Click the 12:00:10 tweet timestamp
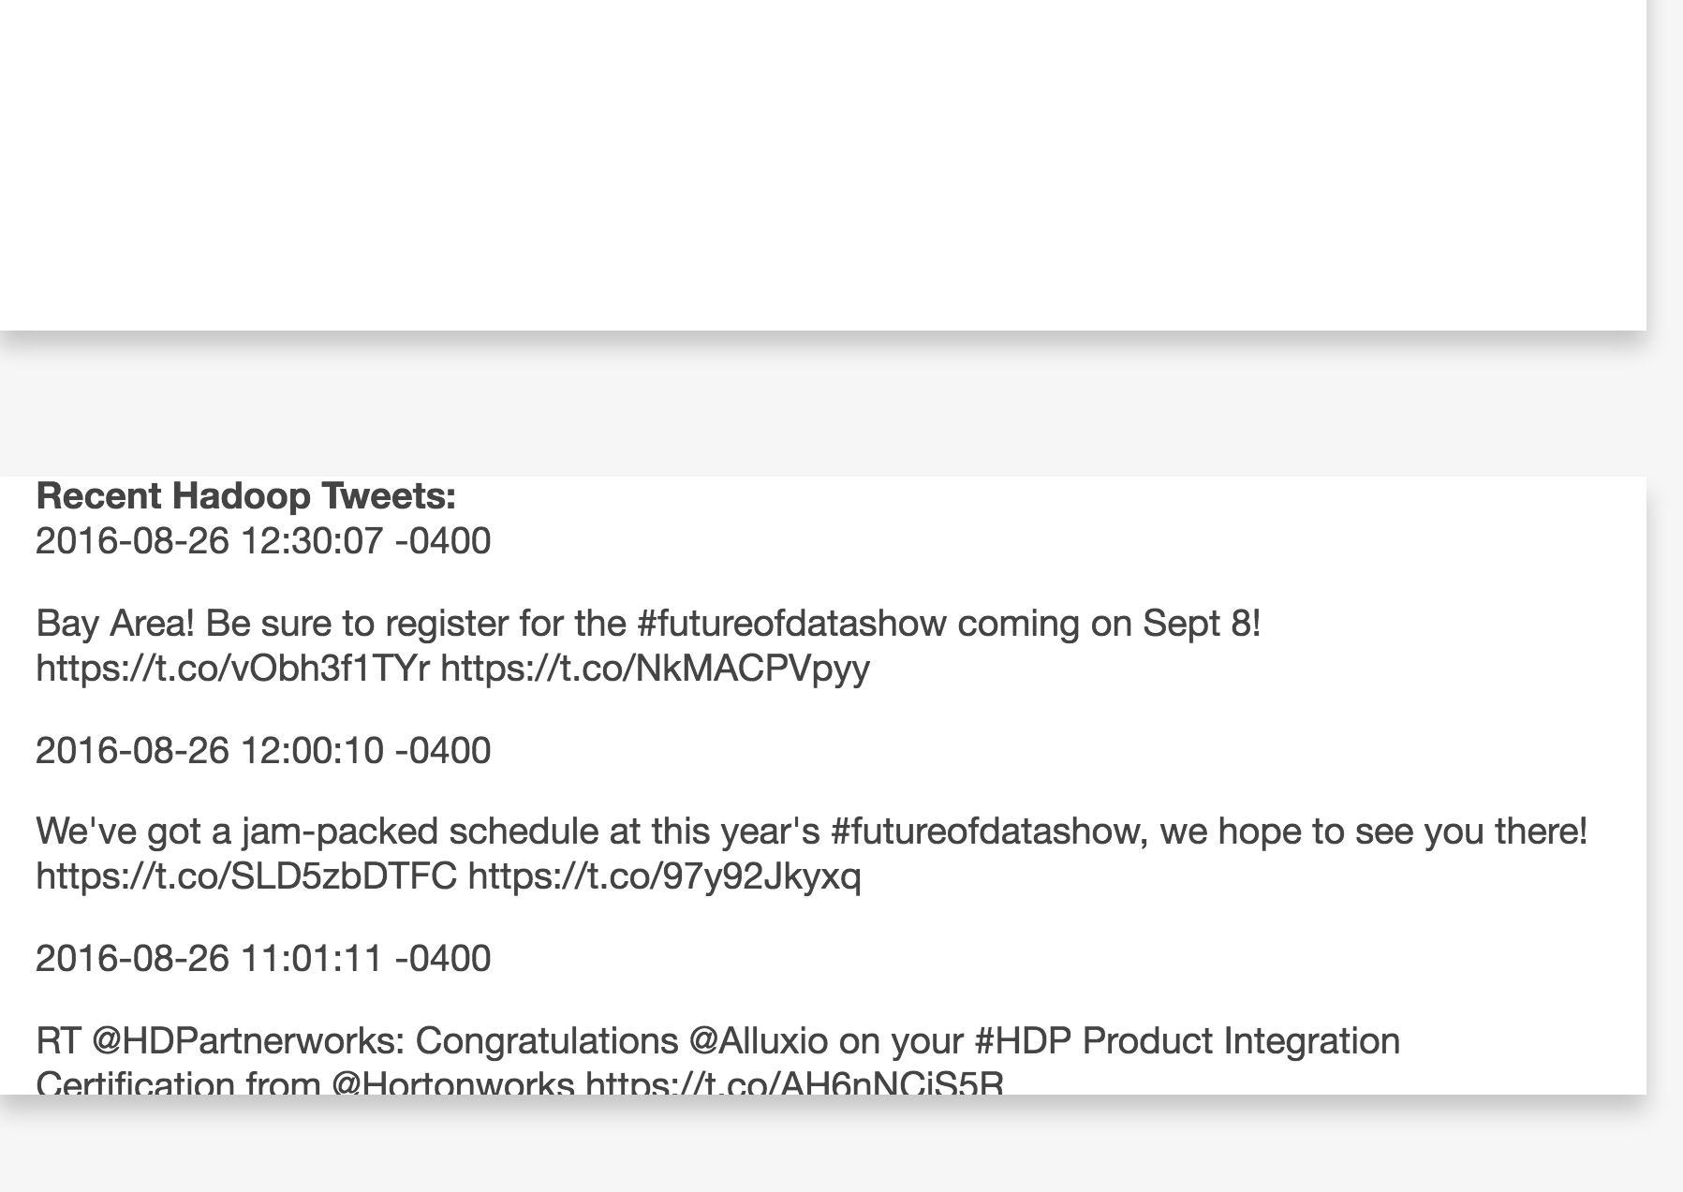 263,751
